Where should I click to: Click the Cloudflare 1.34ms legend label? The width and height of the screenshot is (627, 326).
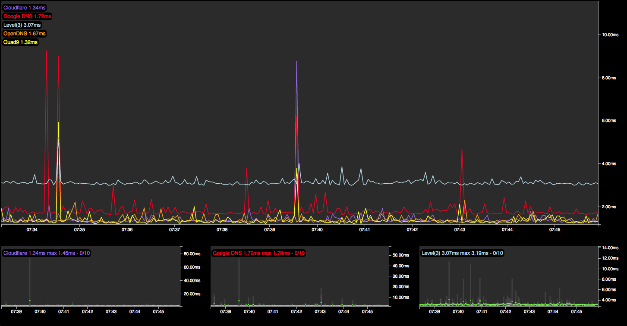[x=25, y=8]
